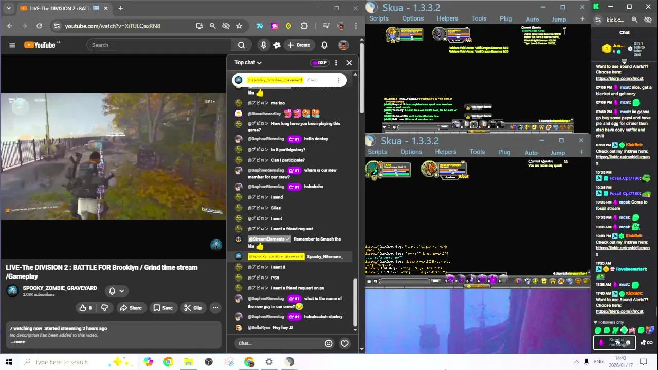Open the Chrome tab search dropdown arrow
658x370 pixels.
pos(8,8)
